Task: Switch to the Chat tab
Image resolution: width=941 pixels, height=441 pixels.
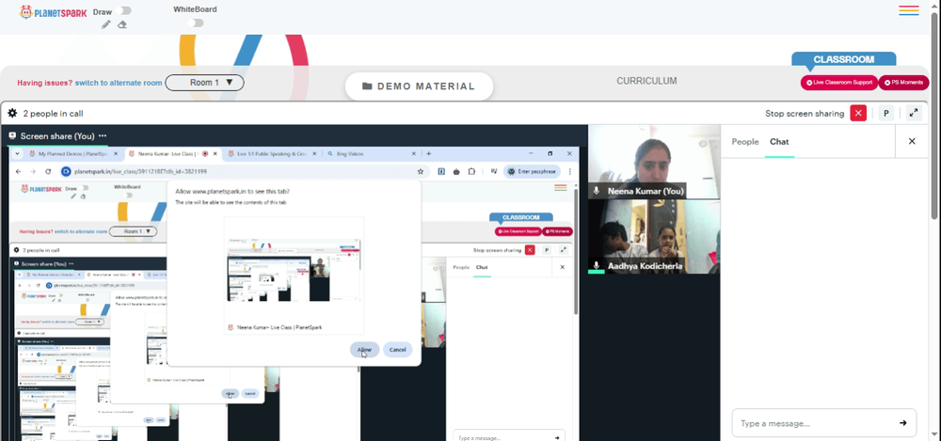Action: click(x=779, y=142)
